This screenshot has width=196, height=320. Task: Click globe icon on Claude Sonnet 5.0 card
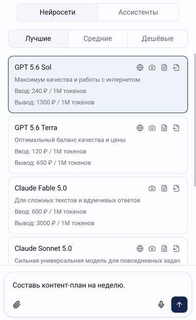[x=140, y=248]
